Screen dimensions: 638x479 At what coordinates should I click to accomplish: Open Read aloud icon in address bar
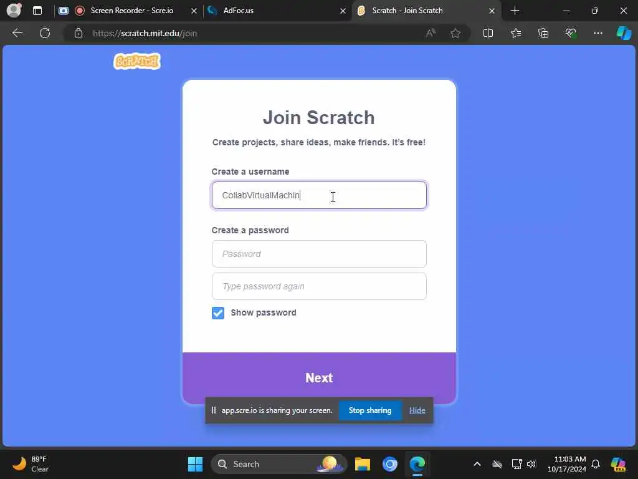coord(431,33)
